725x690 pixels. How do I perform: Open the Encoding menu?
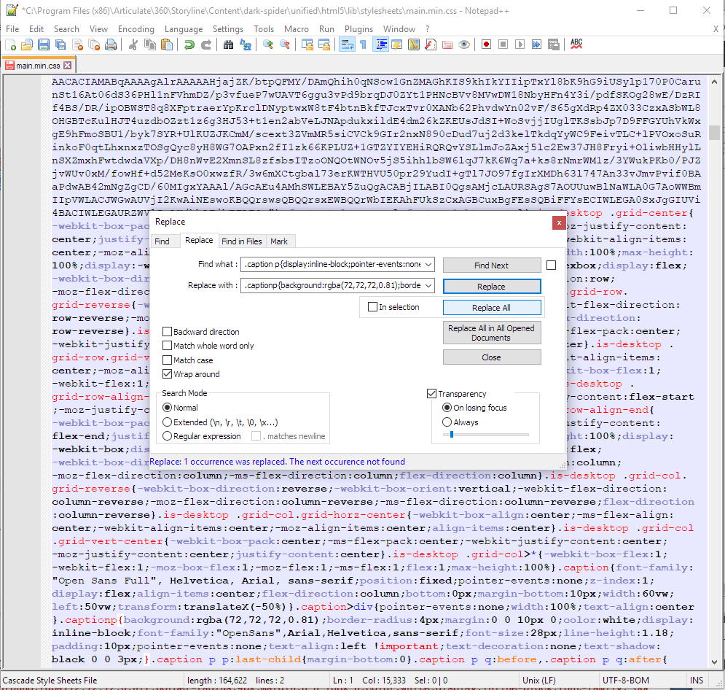click(136, 28)
